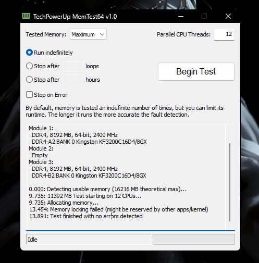Click the 'Module 2:' log line
Screen dimensions: 259x263
click(41, 148)
